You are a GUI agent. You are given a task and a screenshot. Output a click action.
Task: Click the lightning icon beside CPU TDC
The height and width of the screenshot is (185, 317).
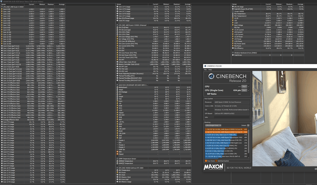pyautogui.click(x=117, y=48)
